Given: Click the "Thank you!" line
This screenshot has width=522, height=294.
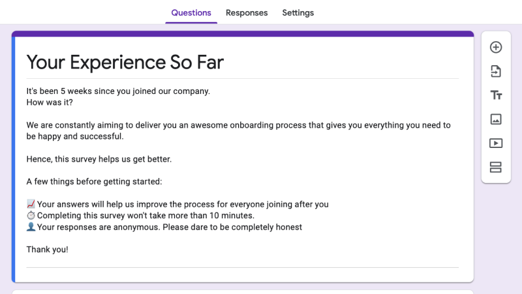Looking at the screenshot, I should [x=47, y=249].
